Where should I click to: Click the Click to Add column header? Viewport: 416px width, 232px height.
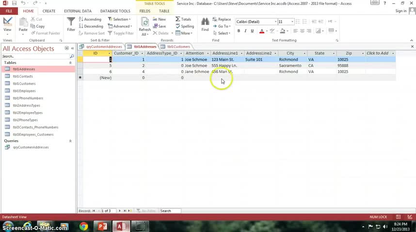click(x=380, y=53)
